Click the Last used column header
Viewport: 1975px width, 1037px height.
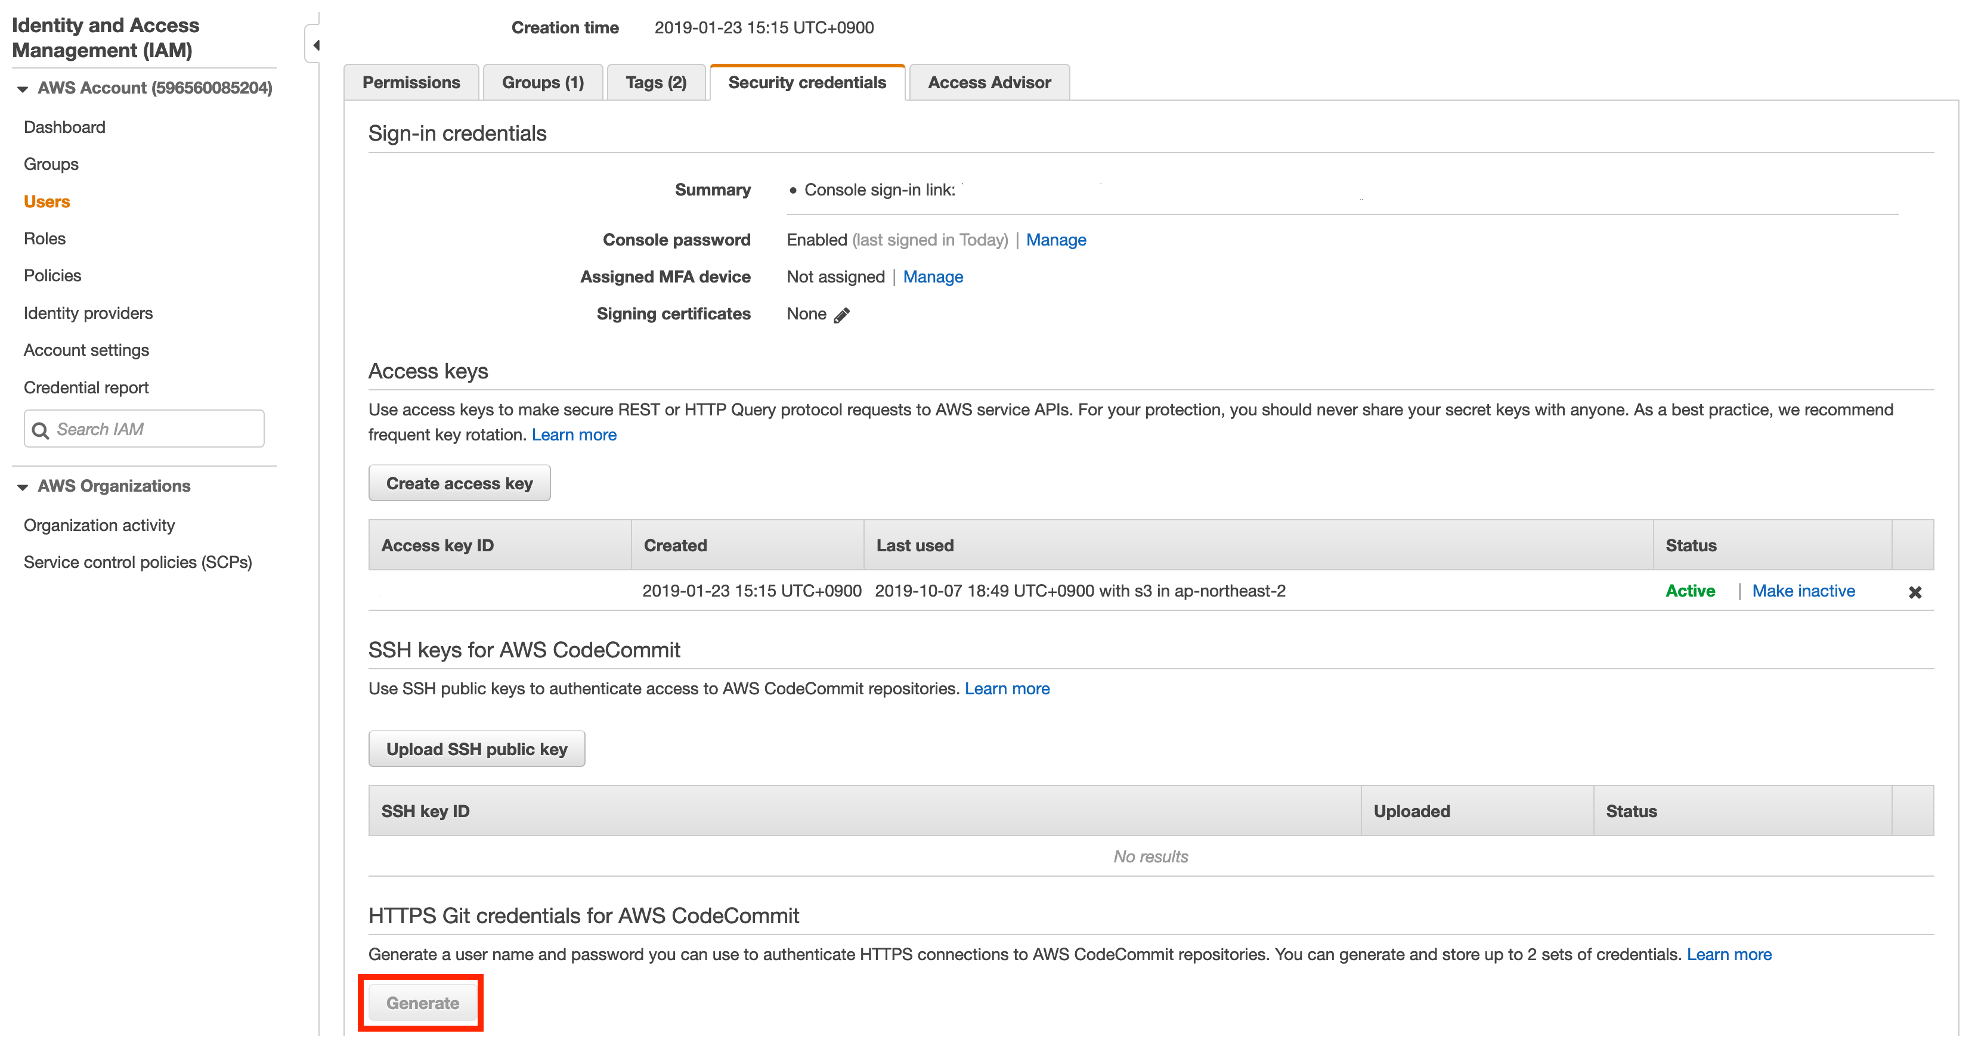[x=1258, y=545]
